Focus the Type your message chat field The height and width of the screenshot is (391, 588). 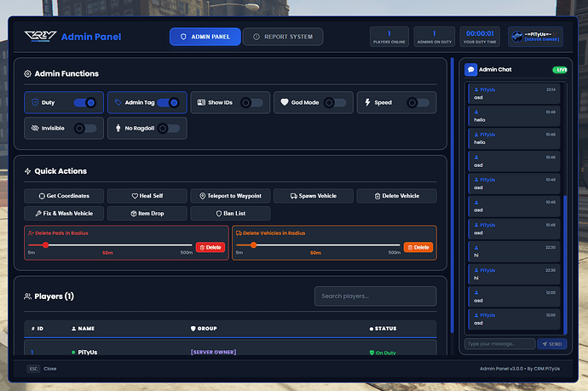coord(499,343)
